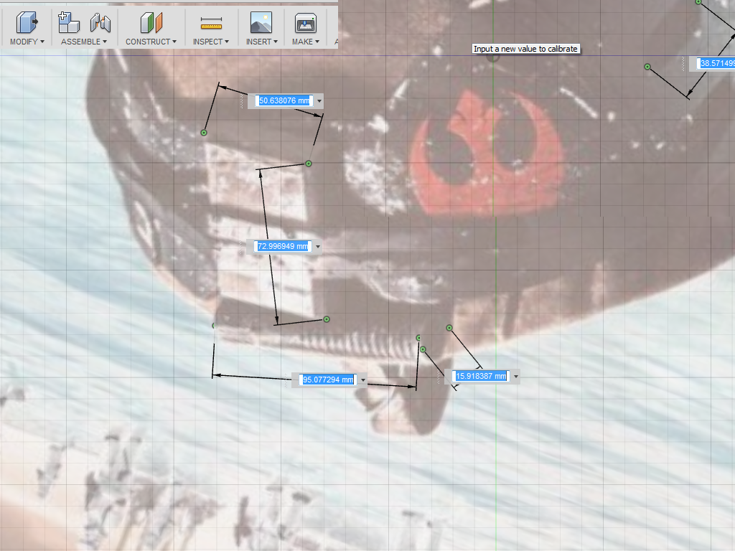Click the Make 3D print icon
Screen dimensions: 735x551
point(305,22)
